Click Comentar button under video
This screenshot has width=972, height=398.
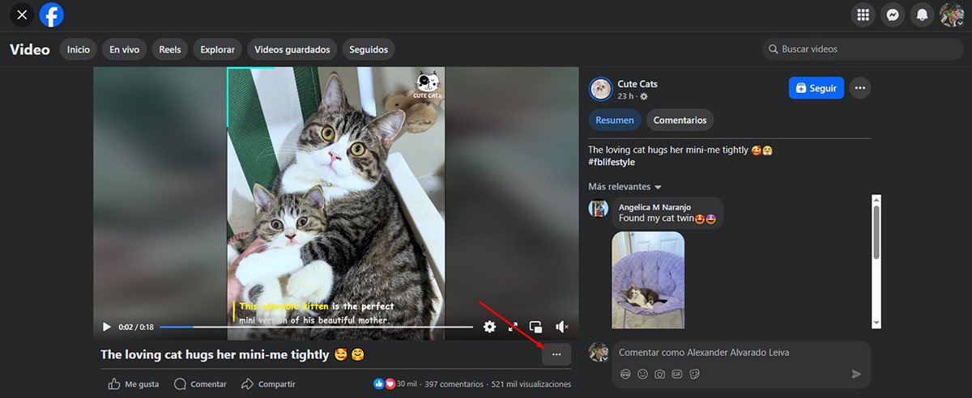[200, 384]
